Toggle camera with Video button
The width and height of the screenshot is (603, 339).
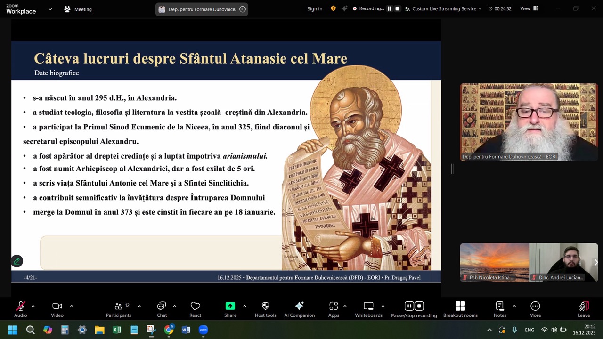click(57, 307)
